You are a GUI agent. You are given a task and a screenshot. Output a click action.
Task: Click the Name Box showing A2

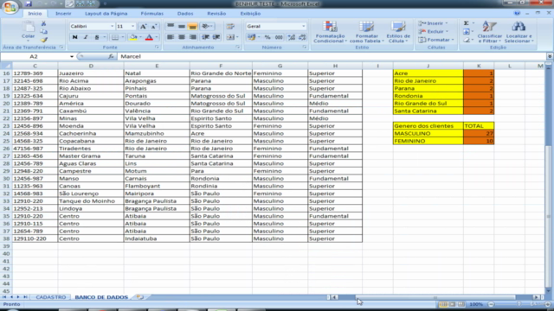click(x=37, y=56)
